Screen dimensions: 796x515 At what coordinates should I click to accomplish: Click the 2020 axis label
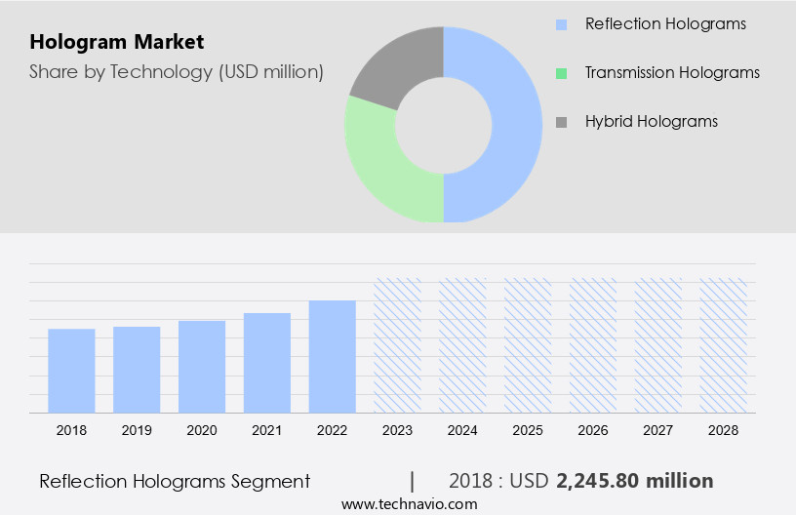[202, 430]
